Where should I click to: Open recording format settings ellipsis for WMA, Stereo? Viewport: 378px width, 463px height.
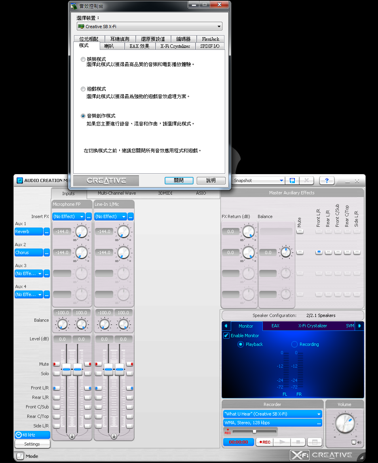pos(319,423)
